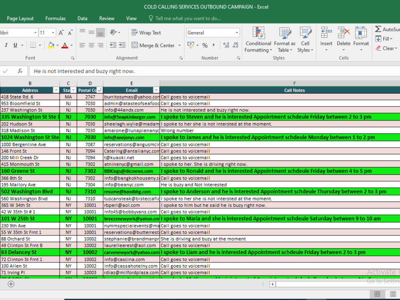This screenshot has height=300, width=400.
Task: Open Cell Styles gallery
Action: pyautogui.click(x=305, y=40)
